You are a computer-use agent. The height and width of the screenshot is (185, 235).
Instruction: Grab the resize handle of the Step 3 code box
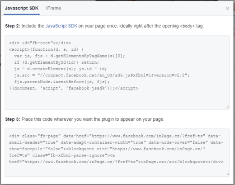[228, 174]
